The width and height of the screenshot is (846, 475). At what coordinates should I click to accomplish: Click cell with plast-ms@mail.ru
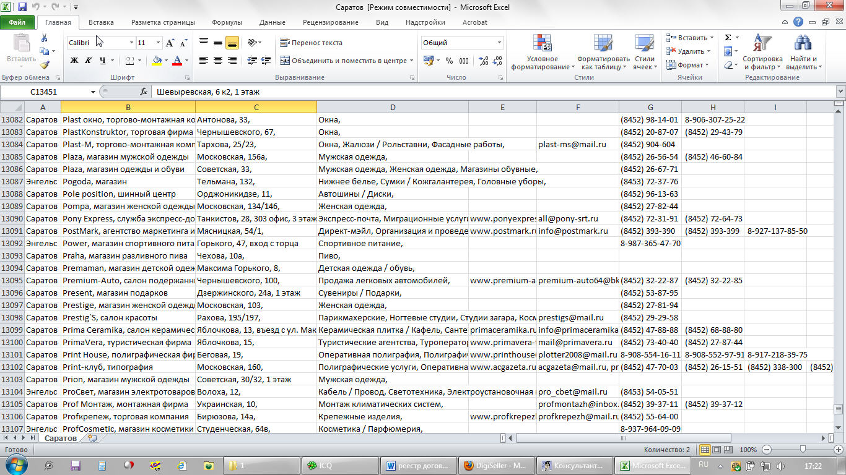point(577,144)
